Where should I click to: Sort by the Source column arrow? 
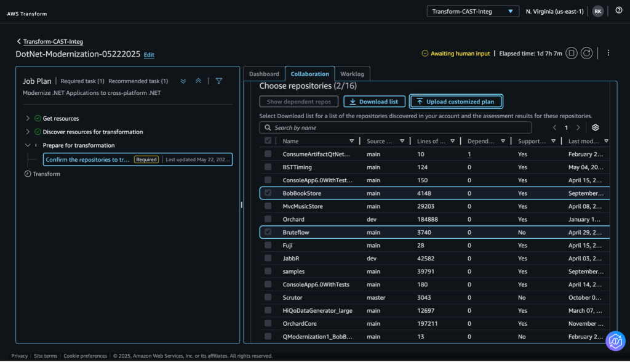(402, 141)
